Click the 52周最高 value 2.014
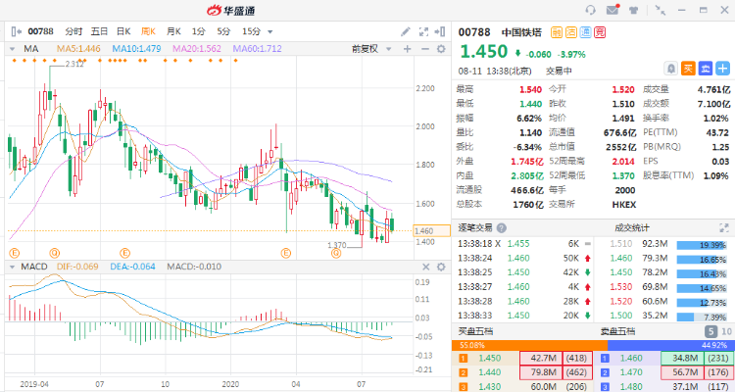 (x=623, y=162)
